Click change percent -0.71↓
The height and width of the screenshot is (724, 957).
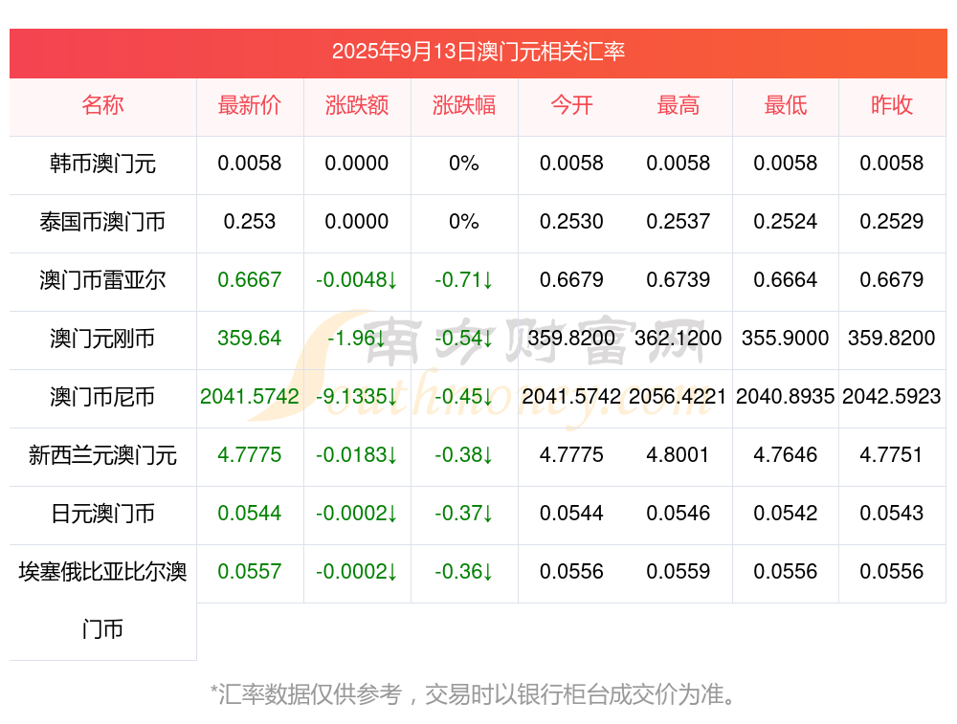(464, 280)
